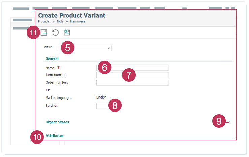Go to Products in the breadcrumb

44,21
